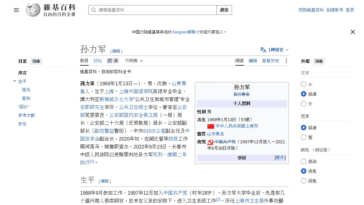Select standard width radio
The height and width of the screenshot is (205, 364).
(x=304, y=128)
